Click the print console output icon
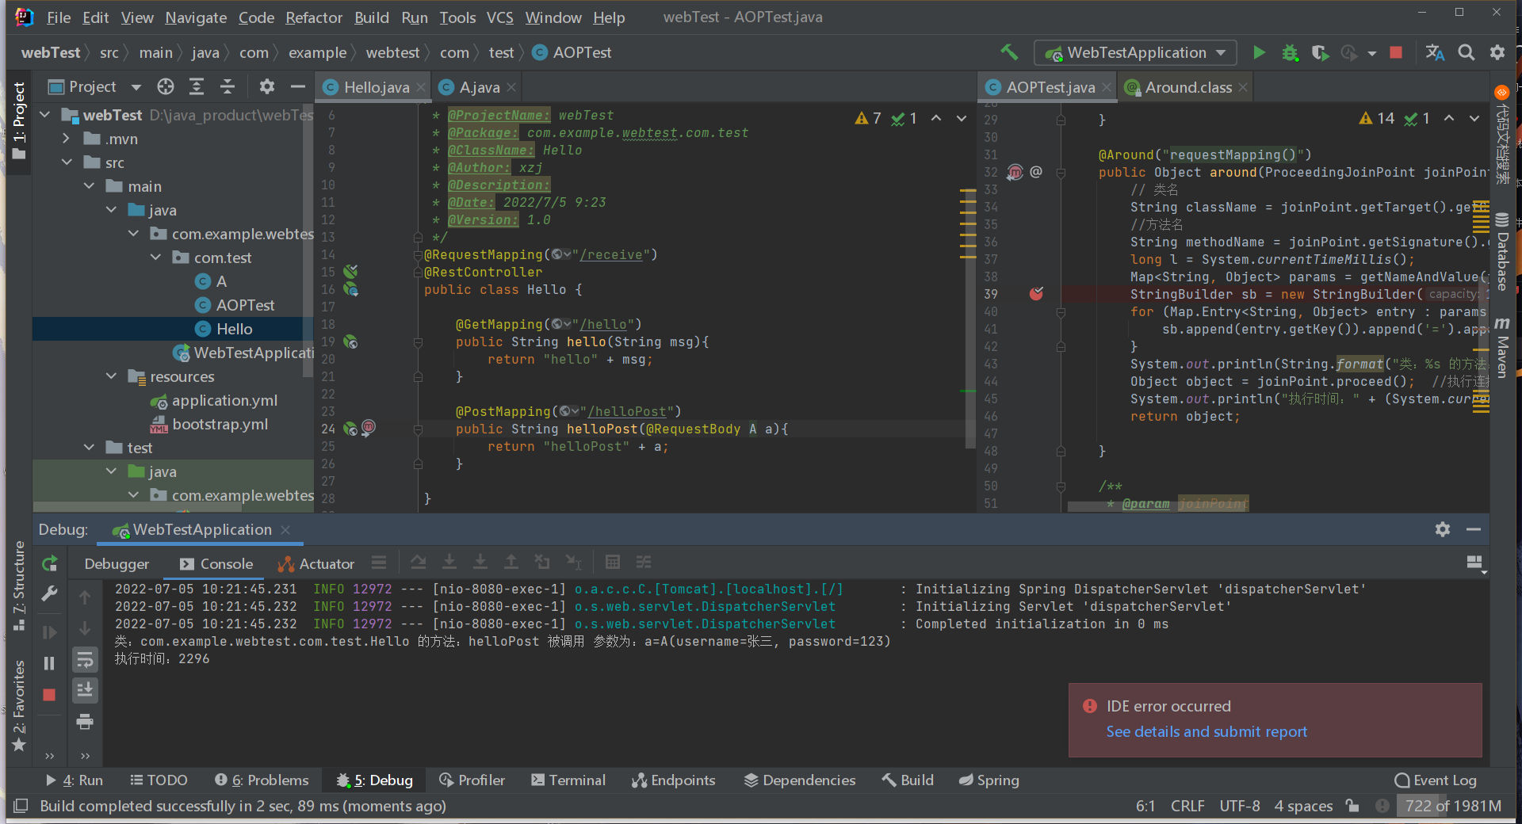Screen dimensions: 1522x824 click(85, 721)
